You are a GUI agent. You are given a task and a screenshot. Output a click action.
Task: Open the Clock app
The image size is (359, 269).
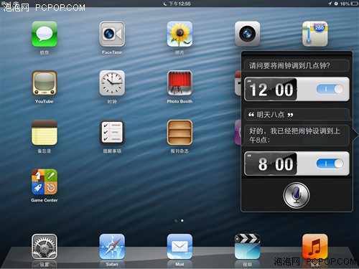(x=112, y=83)
